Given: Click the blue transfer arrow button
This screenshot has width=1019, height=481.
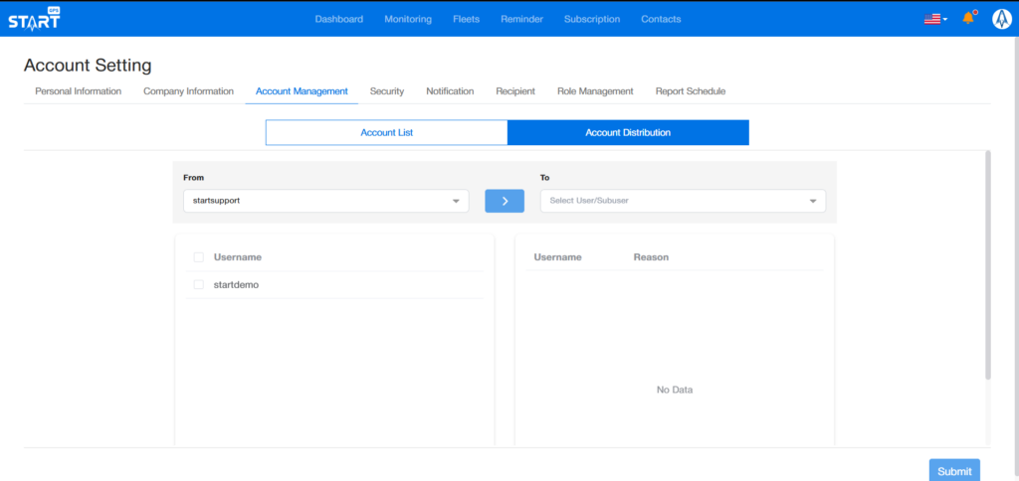Looking at the screenshot, I should (x=505, y=201).
